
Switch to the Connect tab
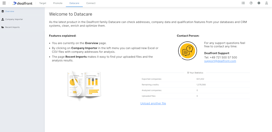tap(91, 3)
